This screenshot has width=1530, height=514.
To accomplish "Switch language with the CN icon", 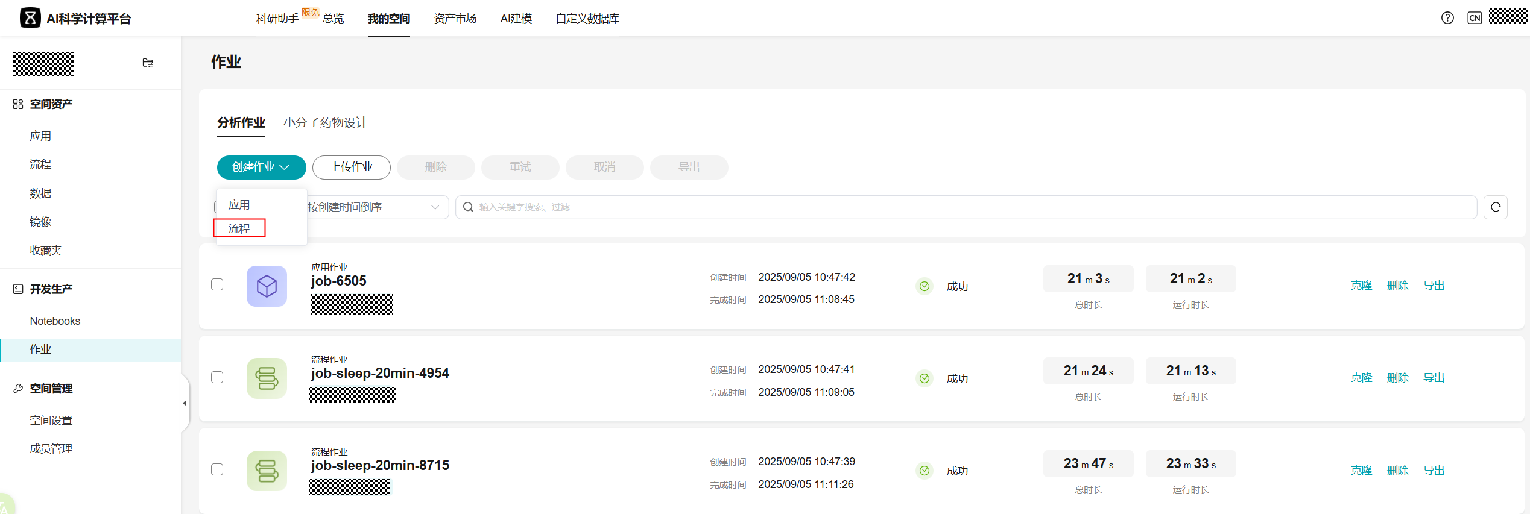I will coord(1475,18).
